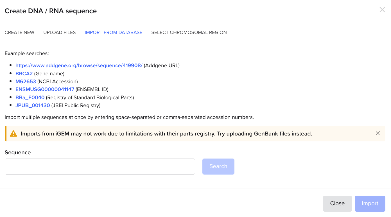This screenshot has height=217, width=391.
Task: Switch to the Create New tab
Action: pyautogui.click(x=19, y=32)
